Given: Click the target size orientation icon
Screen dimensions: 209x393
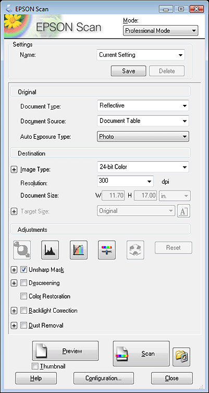Looking at the screenshot, I should 183,211.
